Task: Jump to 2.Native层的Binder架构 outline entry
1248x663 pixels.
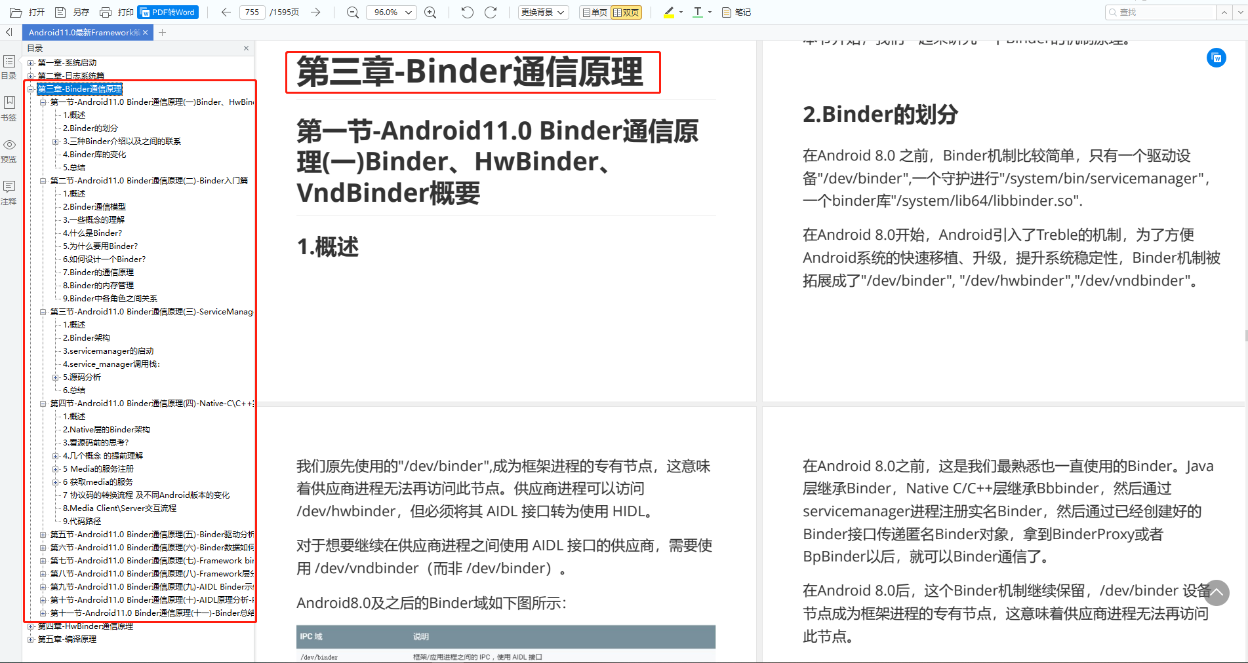Action: 106,430
